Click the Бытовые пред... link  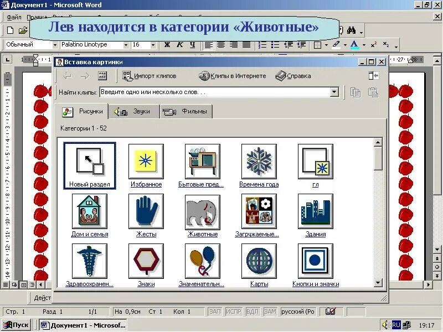pos(201,184)
